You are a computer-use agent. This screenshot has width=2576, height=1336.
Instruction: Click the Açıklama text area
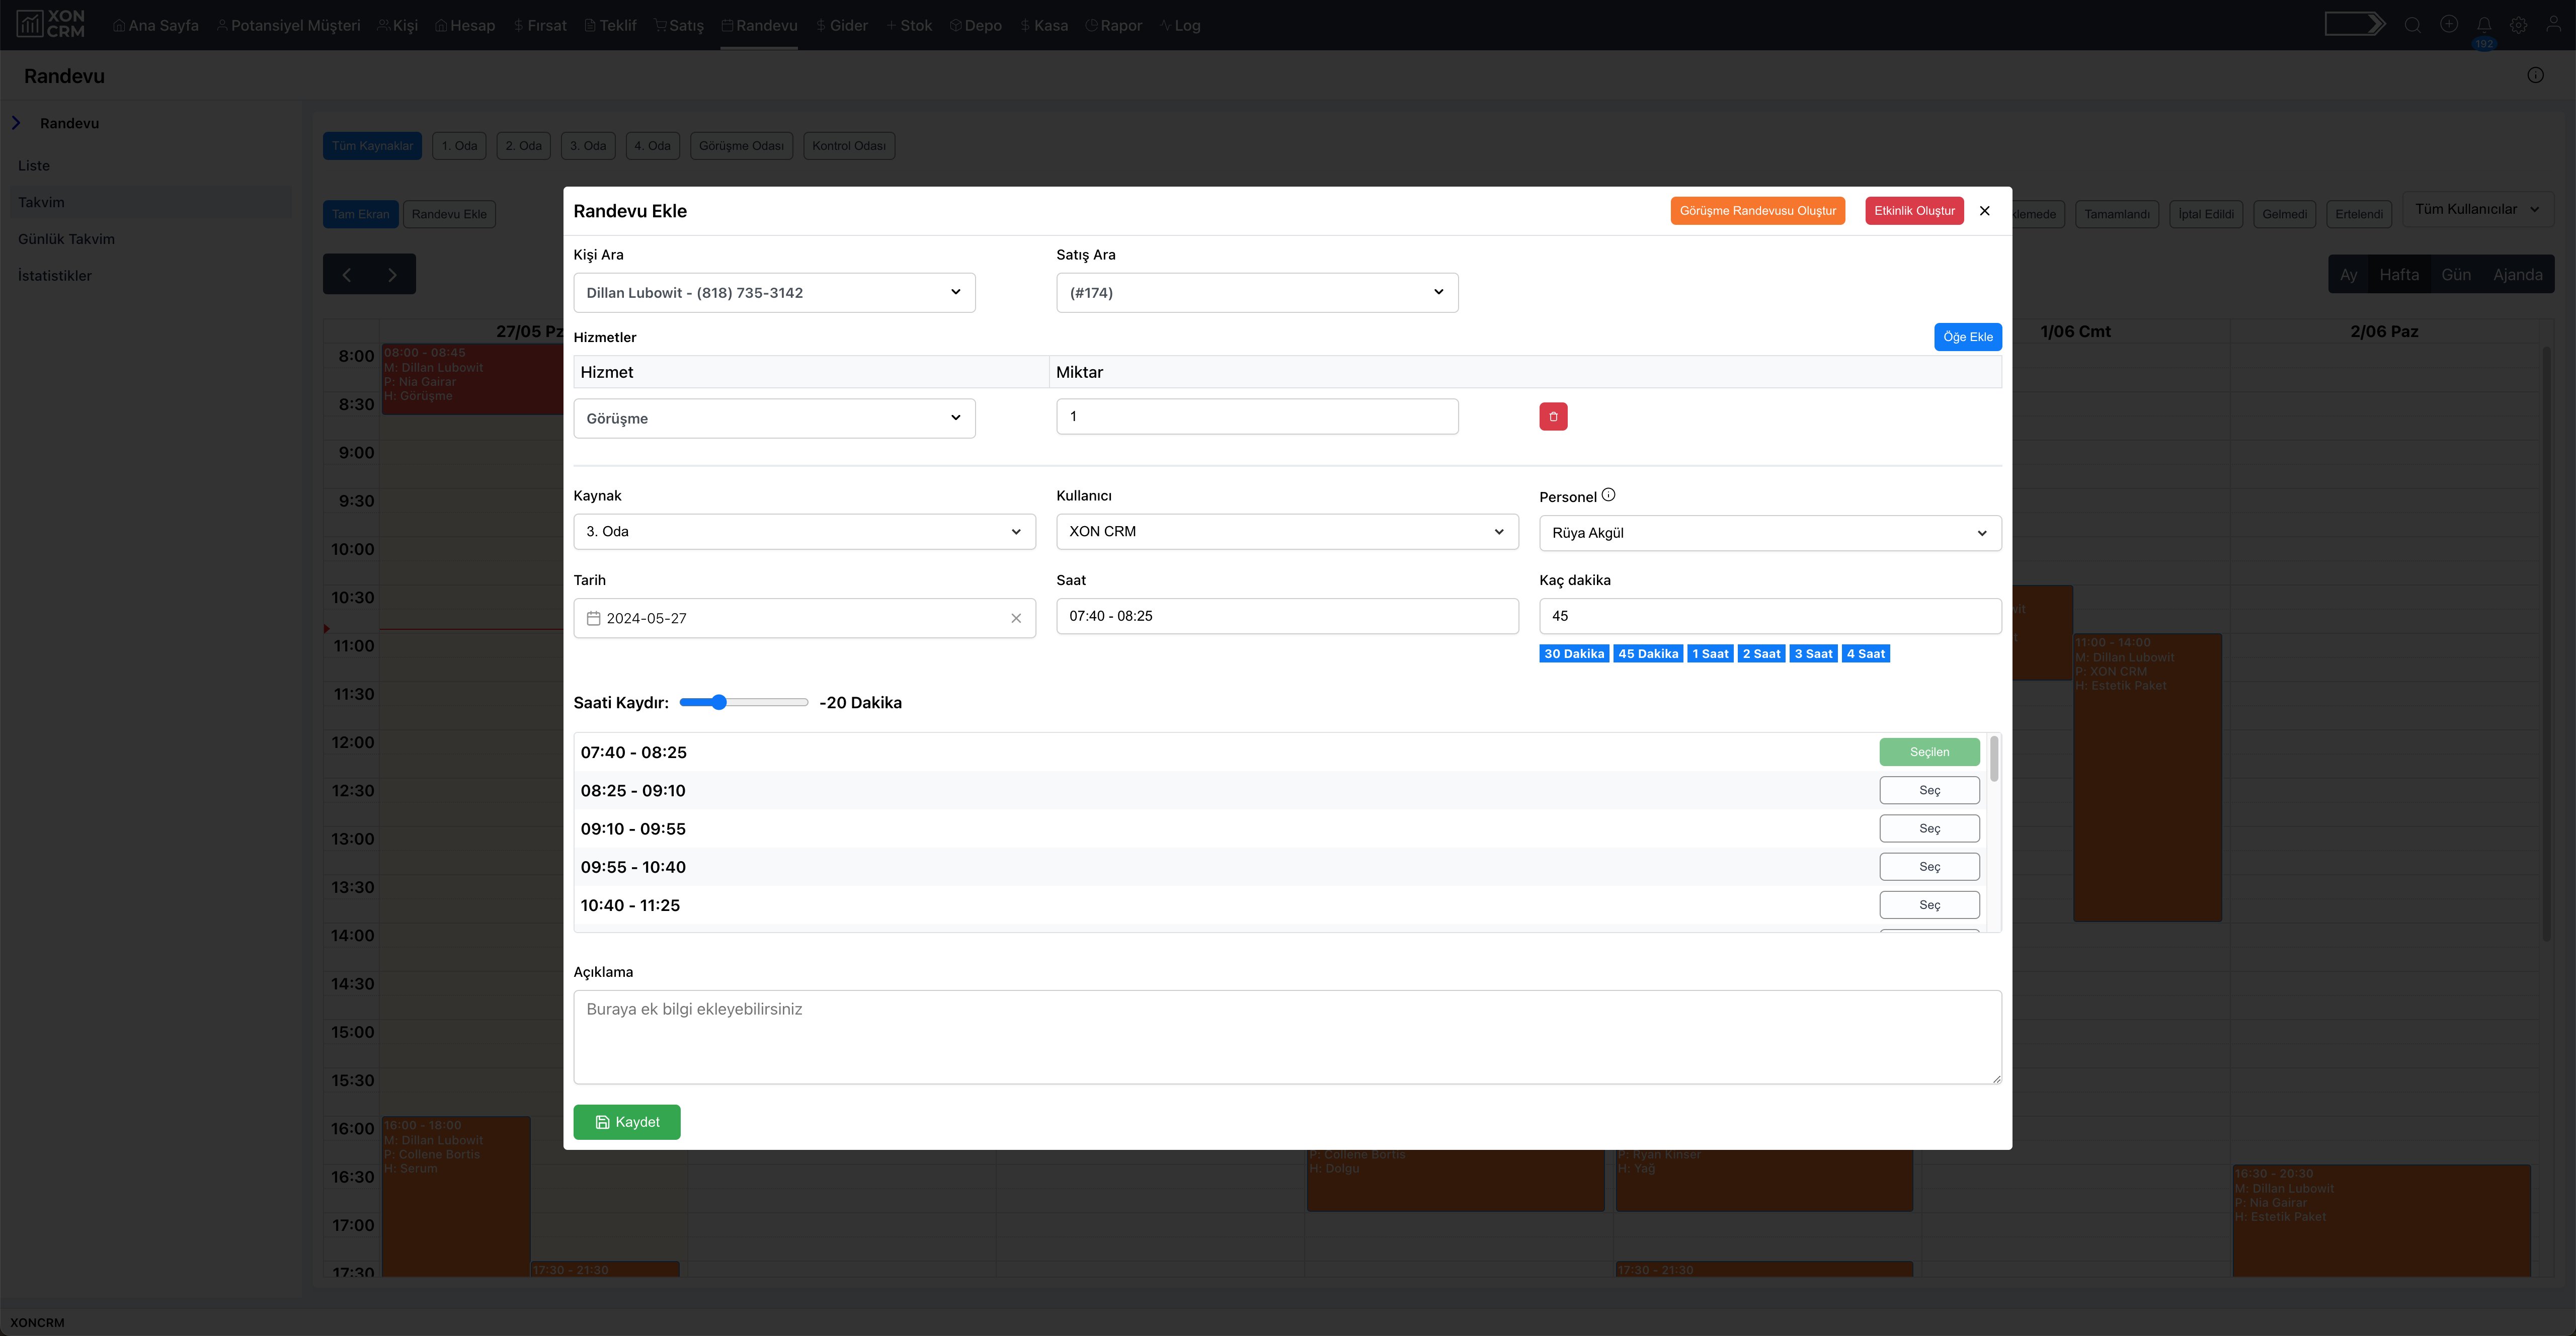1287,1037
